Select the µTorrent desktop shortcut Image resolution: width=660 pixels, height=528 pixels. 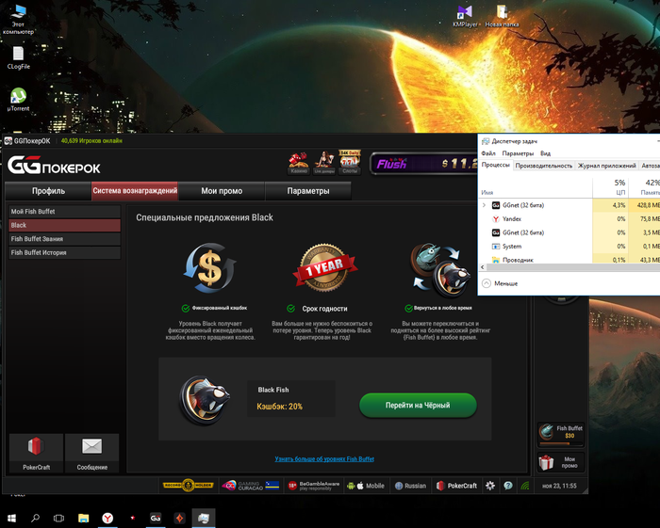tap(18, 100)
